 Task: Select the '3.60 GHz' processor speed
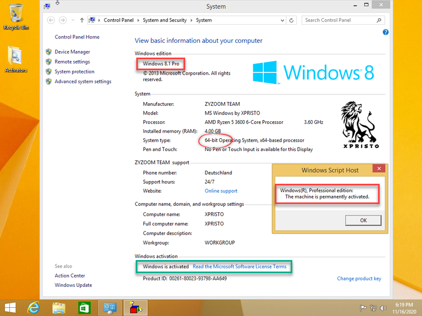click(x=314, y=122)
